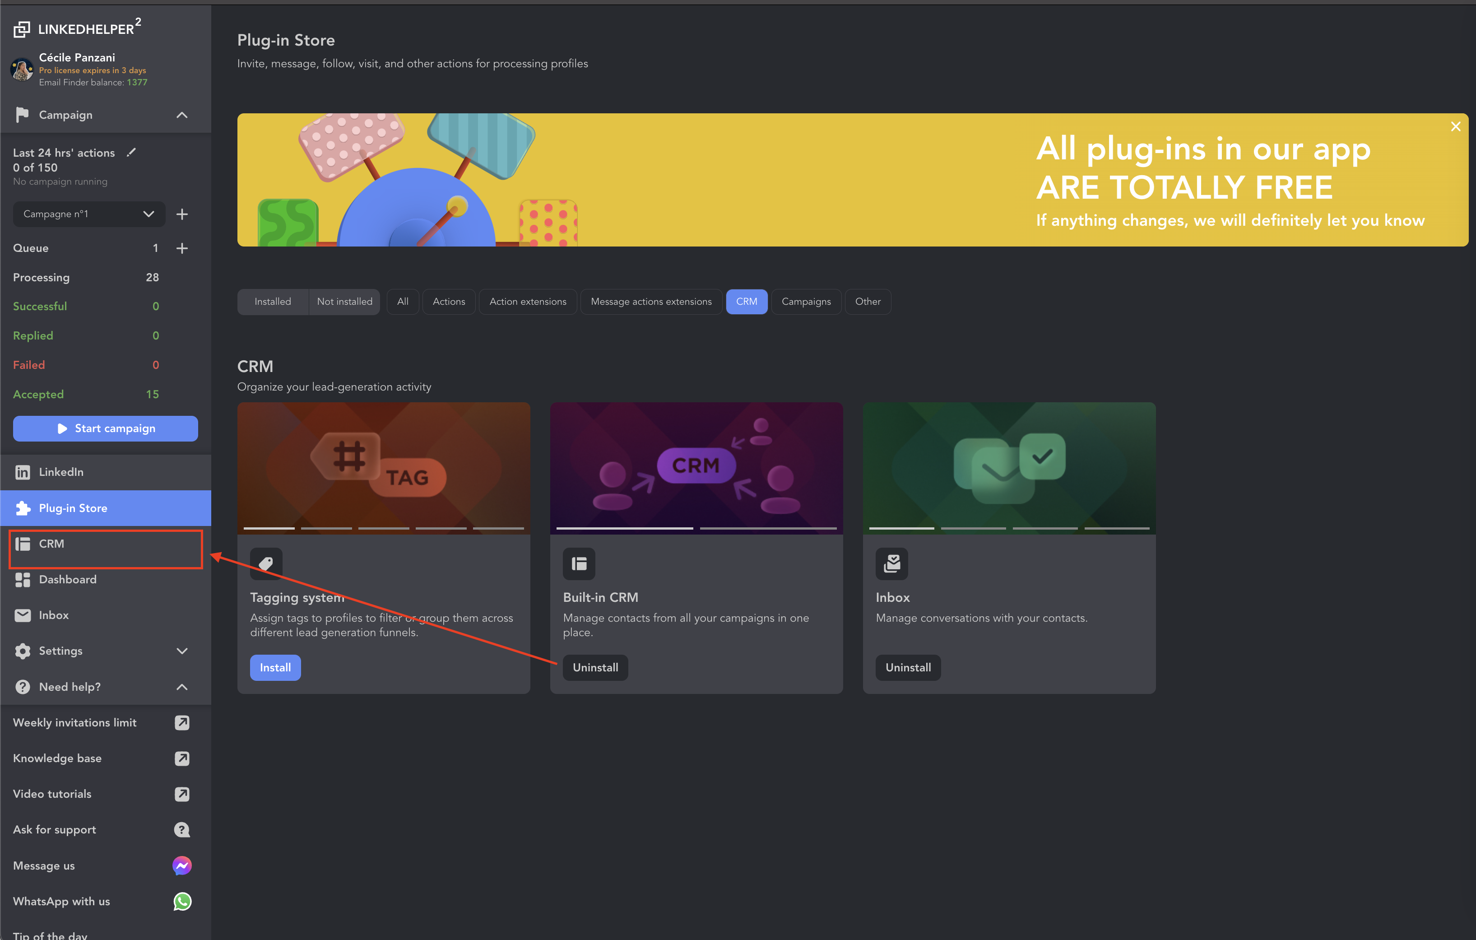The height and width of the screenshot is (940, 1476).
Task: Open Weekly invitations limit external link icon
Action: tap(182, 722)
